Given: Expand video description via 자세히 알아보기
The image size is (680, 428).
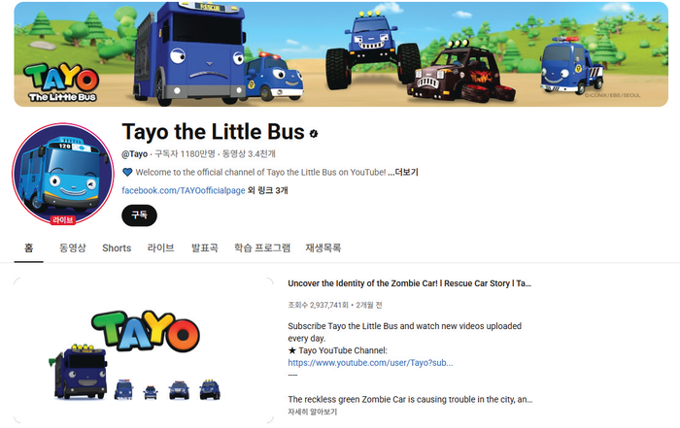Looking at the screenshot, I should tap(312, 412).
